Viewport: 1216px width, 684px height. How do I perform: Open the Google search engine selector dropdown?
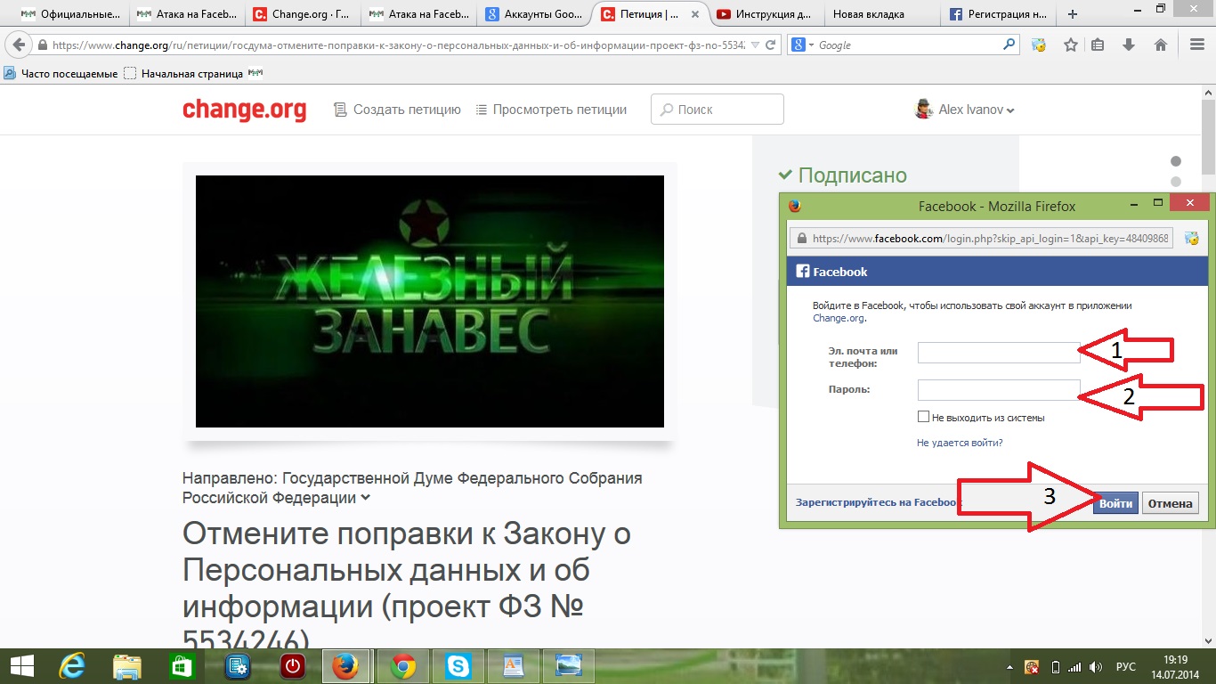tap(800, 45)
